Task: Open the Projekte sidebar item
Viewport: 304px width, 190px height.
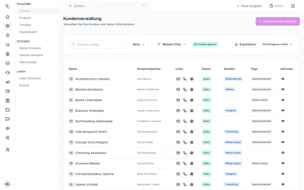Action: click(25, 18)
